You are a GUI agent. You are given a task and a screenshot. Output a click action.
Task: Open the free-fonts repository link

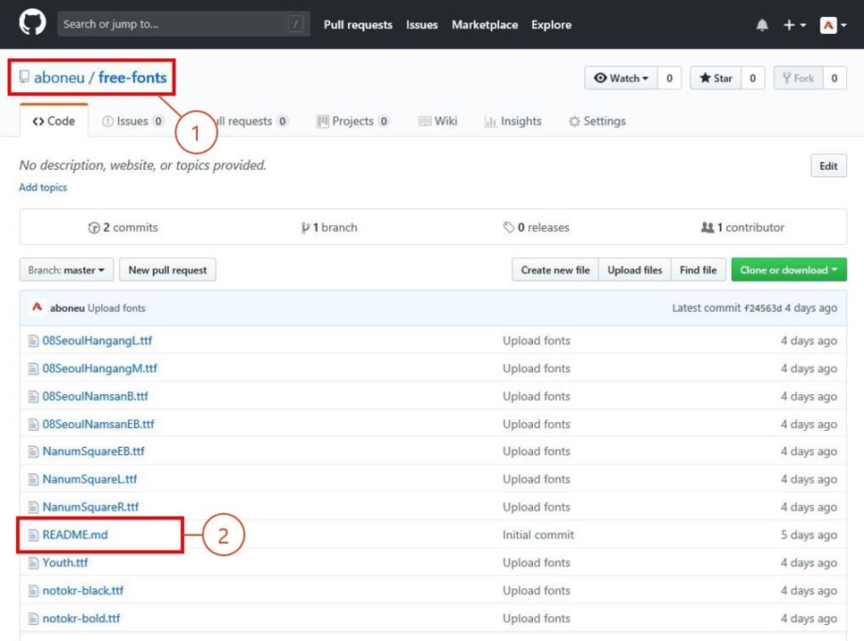pos(132,77)
